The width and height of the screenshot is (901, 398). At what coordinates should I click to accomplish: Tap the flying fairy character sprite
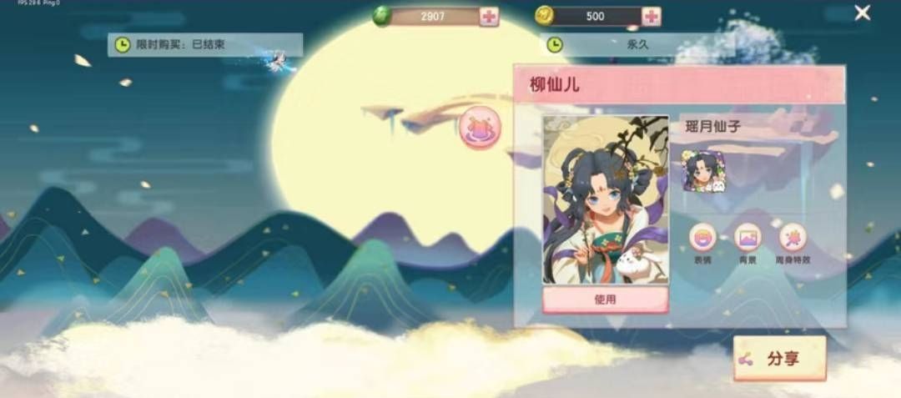279,60
